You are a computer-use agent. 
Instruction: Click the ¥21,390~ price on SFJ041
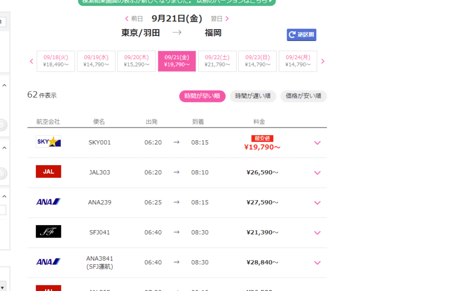[262, 232]
